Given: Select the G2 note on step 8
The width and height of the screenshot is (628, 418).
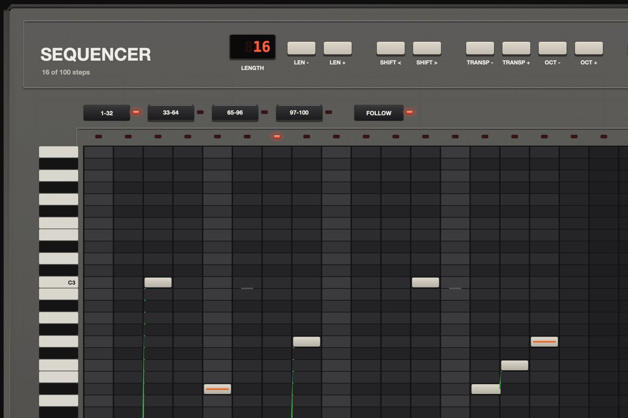Looking at the screenshot, I should [307, 342].
